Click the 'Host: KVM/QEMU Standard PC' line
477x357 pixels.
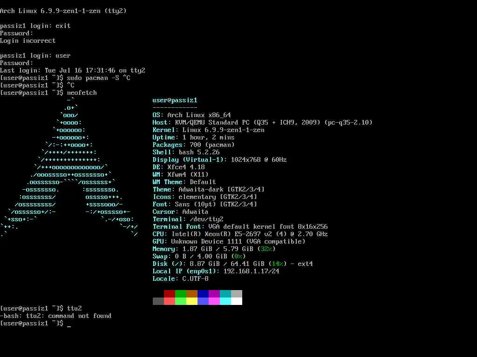click(263, 123)
